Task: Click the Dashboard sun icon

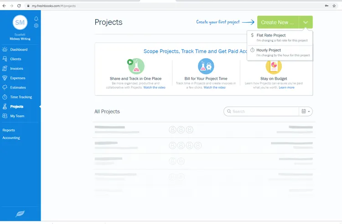Action: [5, 50]
